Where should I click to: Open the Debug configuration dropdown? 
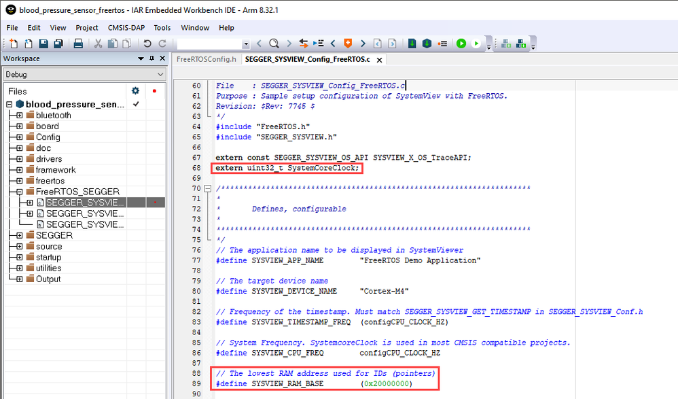pyautogui.click(x=84, y=75)
